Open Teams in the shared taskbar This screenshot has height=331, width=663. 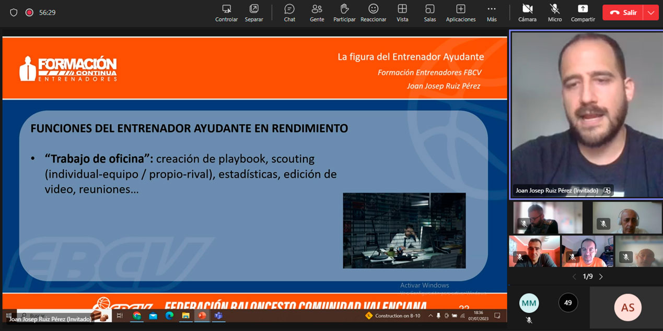click(218, 315)
